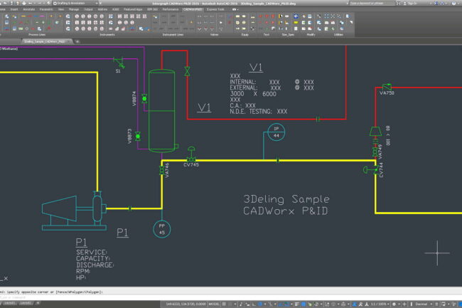The image size is (462, 308).
Task: Select pressure indicator IP 44 bubble
Action: pyautogui.click(x=276, y=132)
